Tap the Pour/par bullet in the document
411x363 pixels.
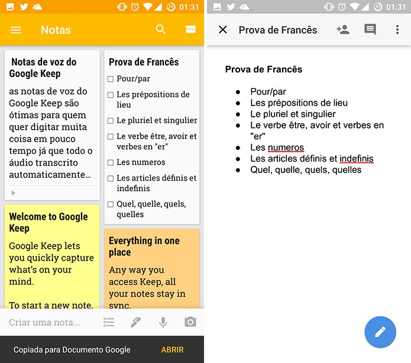click(268, 92)
